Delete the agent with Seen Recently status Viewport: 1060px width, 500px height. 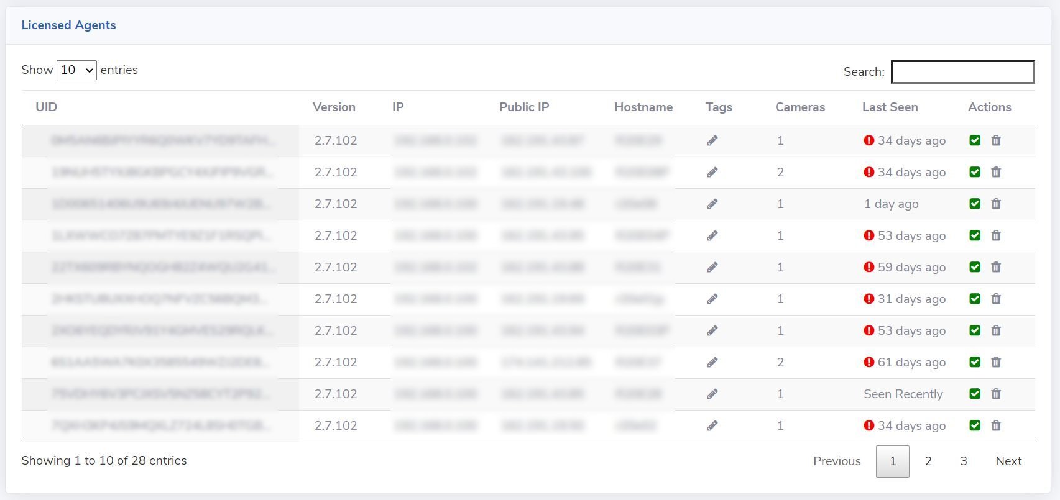[x=996, y=394]
